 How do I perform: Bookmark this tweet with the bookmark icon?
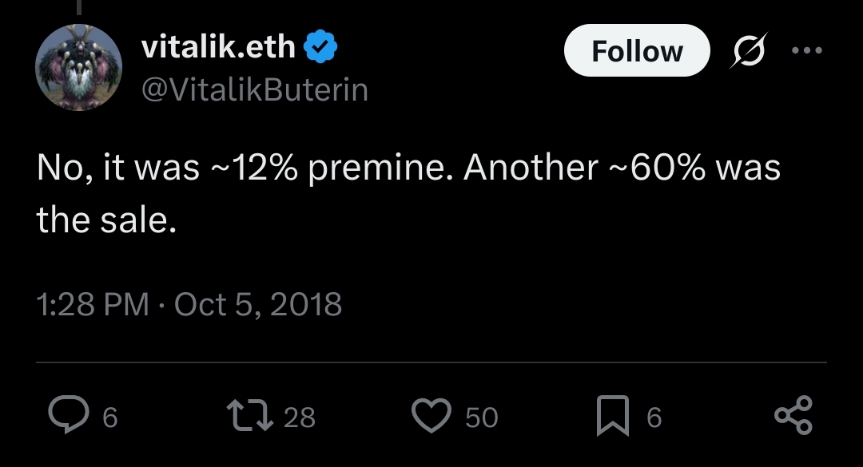612,418
